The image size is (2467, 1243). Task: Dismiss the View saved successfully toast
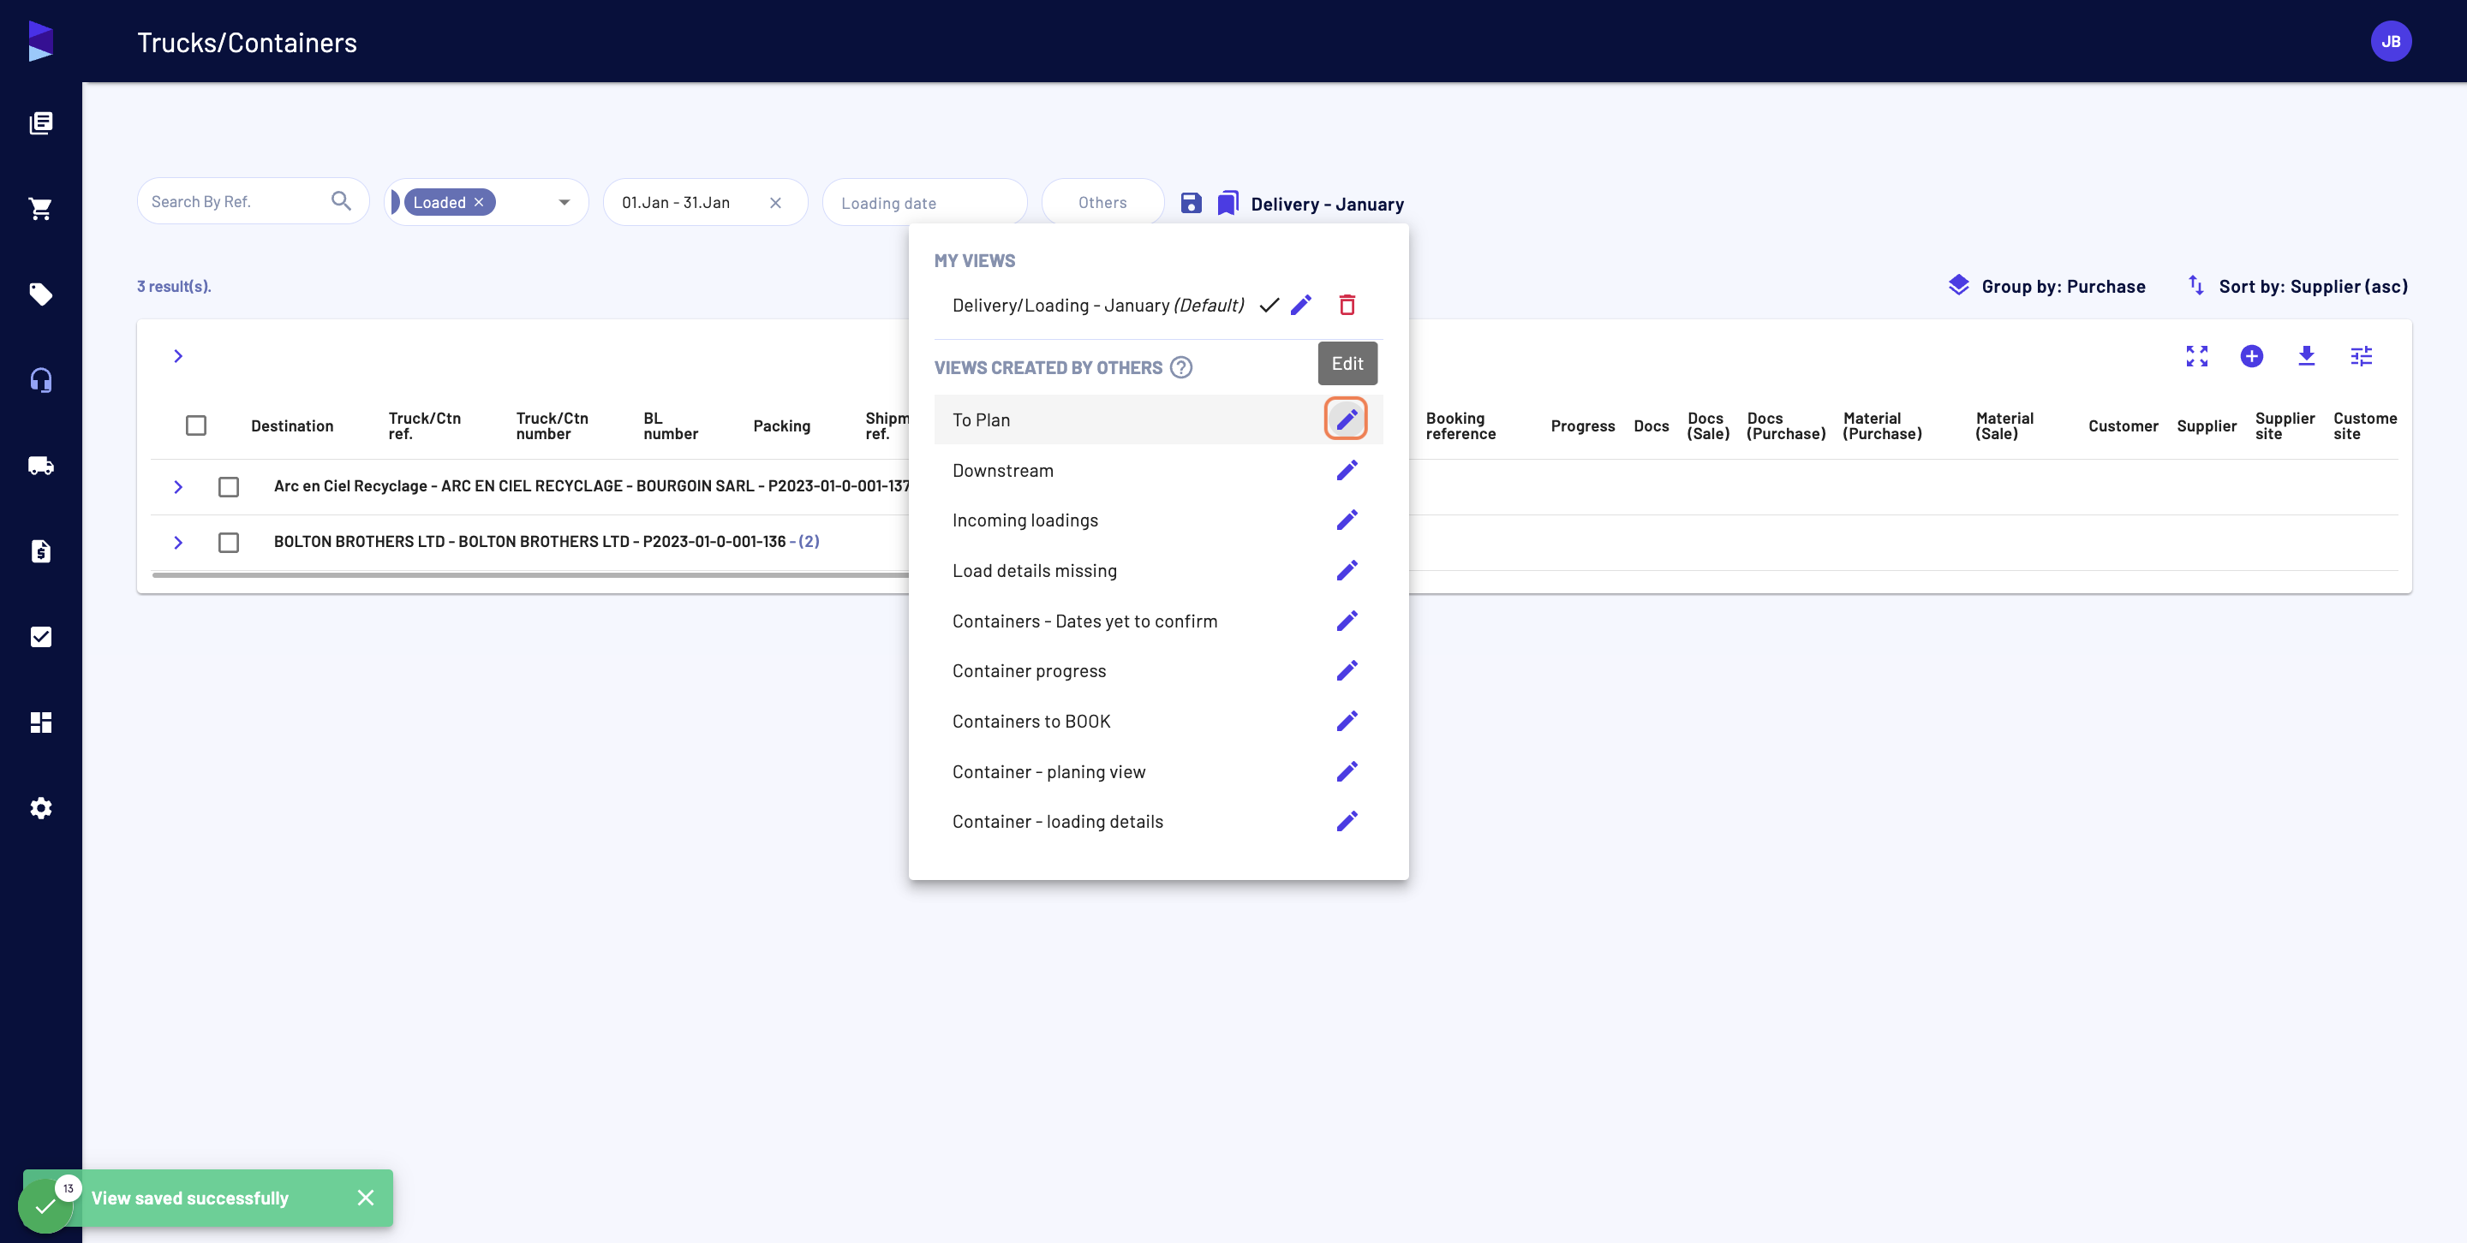365,1197
